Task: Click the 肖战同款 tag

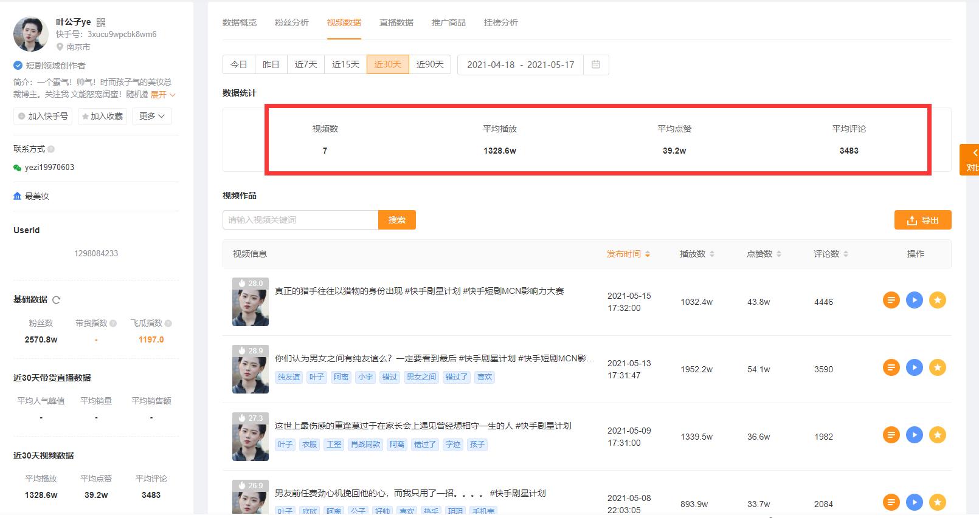Action: [365, 445]
